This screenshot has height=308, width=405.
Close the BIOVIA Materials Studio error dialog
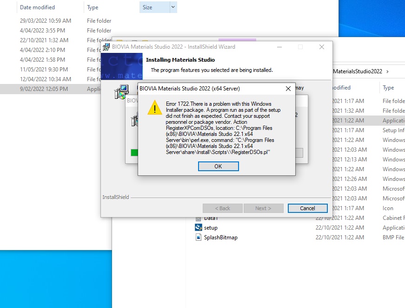click(x=288, y=89)
